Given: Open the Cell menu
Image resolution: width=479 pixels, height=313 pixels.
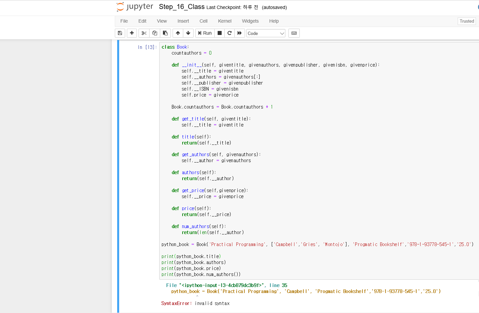Looking at the screenshot, I should tap(204, 21).
